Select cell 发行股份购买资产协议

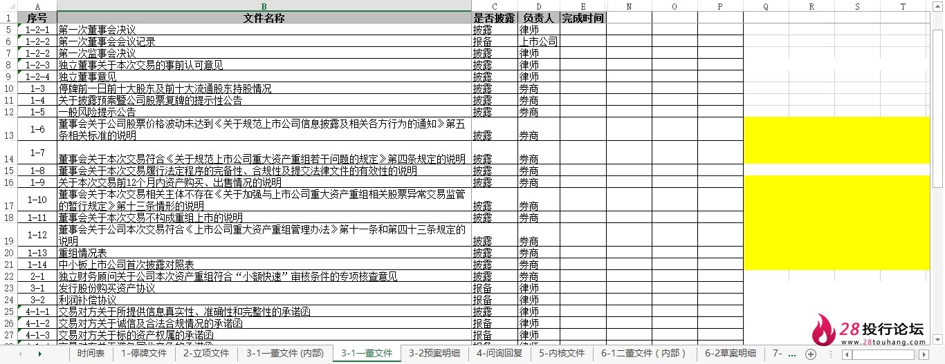click(x=264, y=288)
